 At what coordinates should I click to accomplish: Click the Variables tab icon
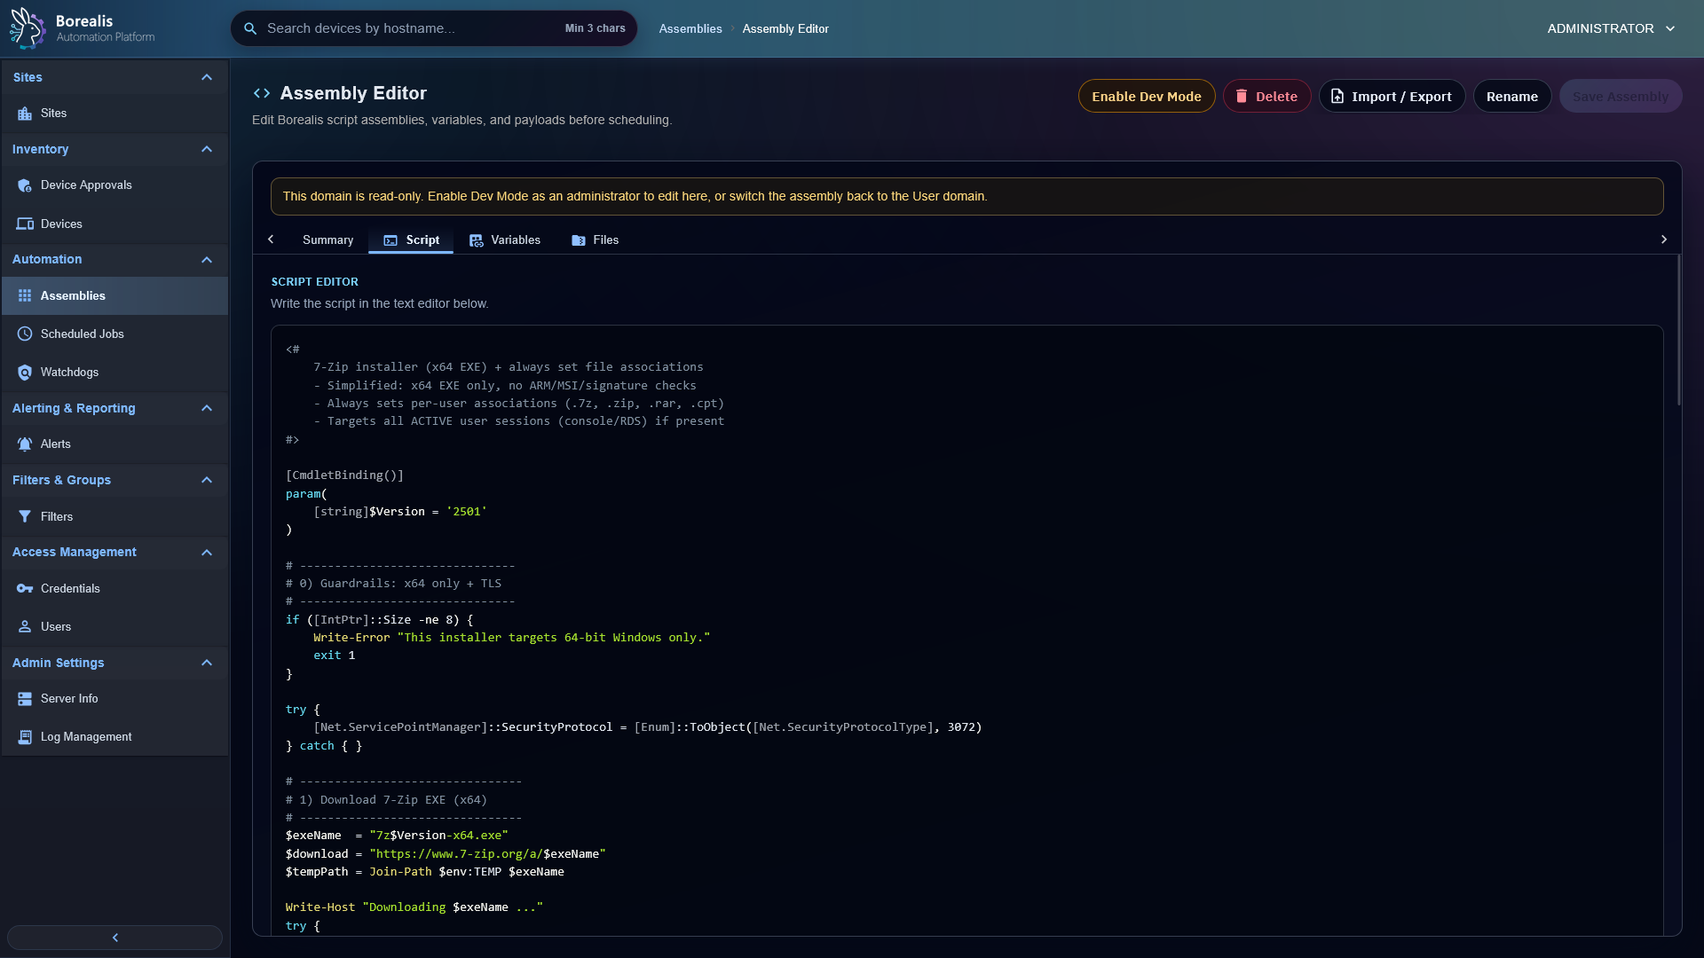pos(477,240)
